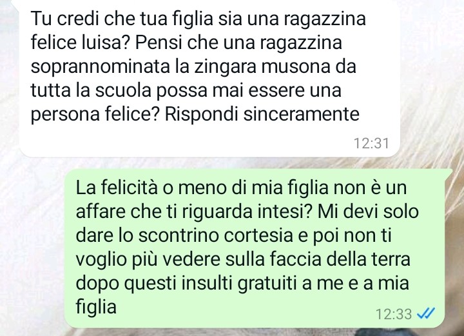The width and height of the screenshot is (464, 336).
Task: Click the tail corner of the green bubble
Action: tap(449, 172)
